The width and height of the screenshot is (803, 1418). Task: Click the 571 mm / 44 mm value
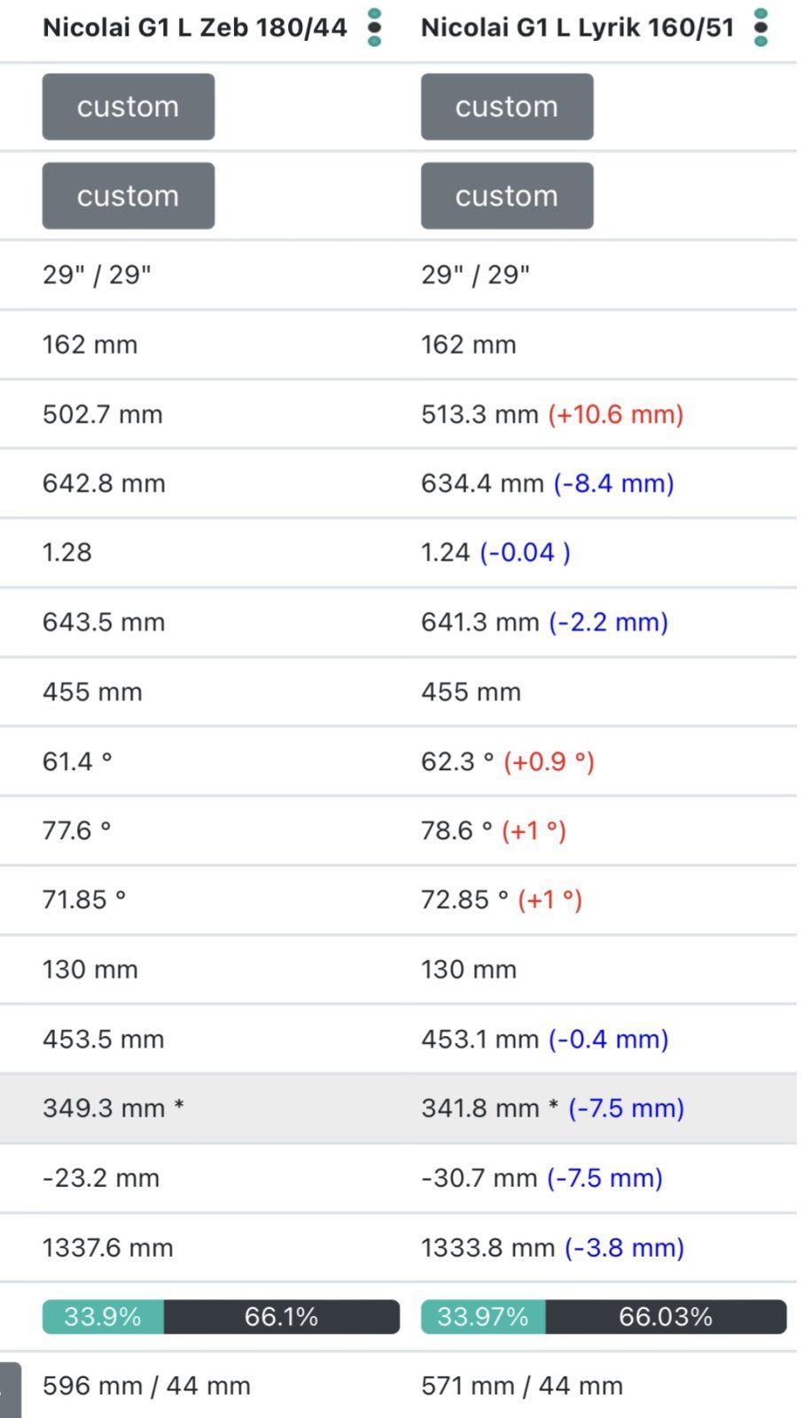click(522, 1386)
